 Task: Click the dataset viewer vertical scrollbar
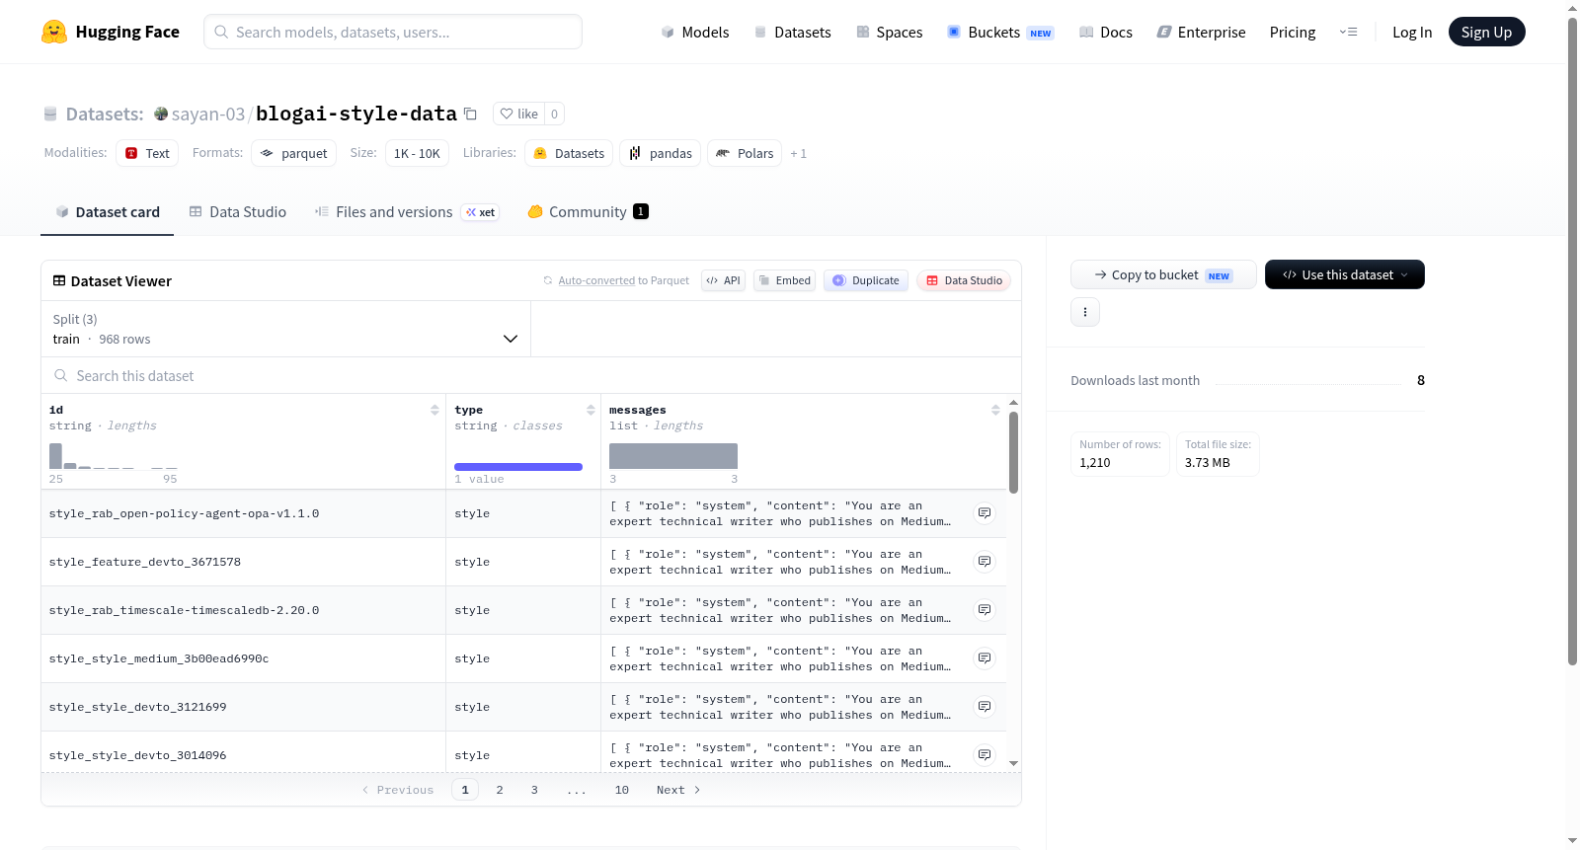pos(1013,452)
